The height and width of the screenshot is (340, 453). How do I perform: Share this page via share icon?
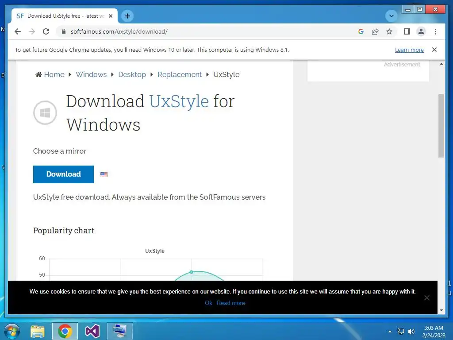tap(375, 31)
